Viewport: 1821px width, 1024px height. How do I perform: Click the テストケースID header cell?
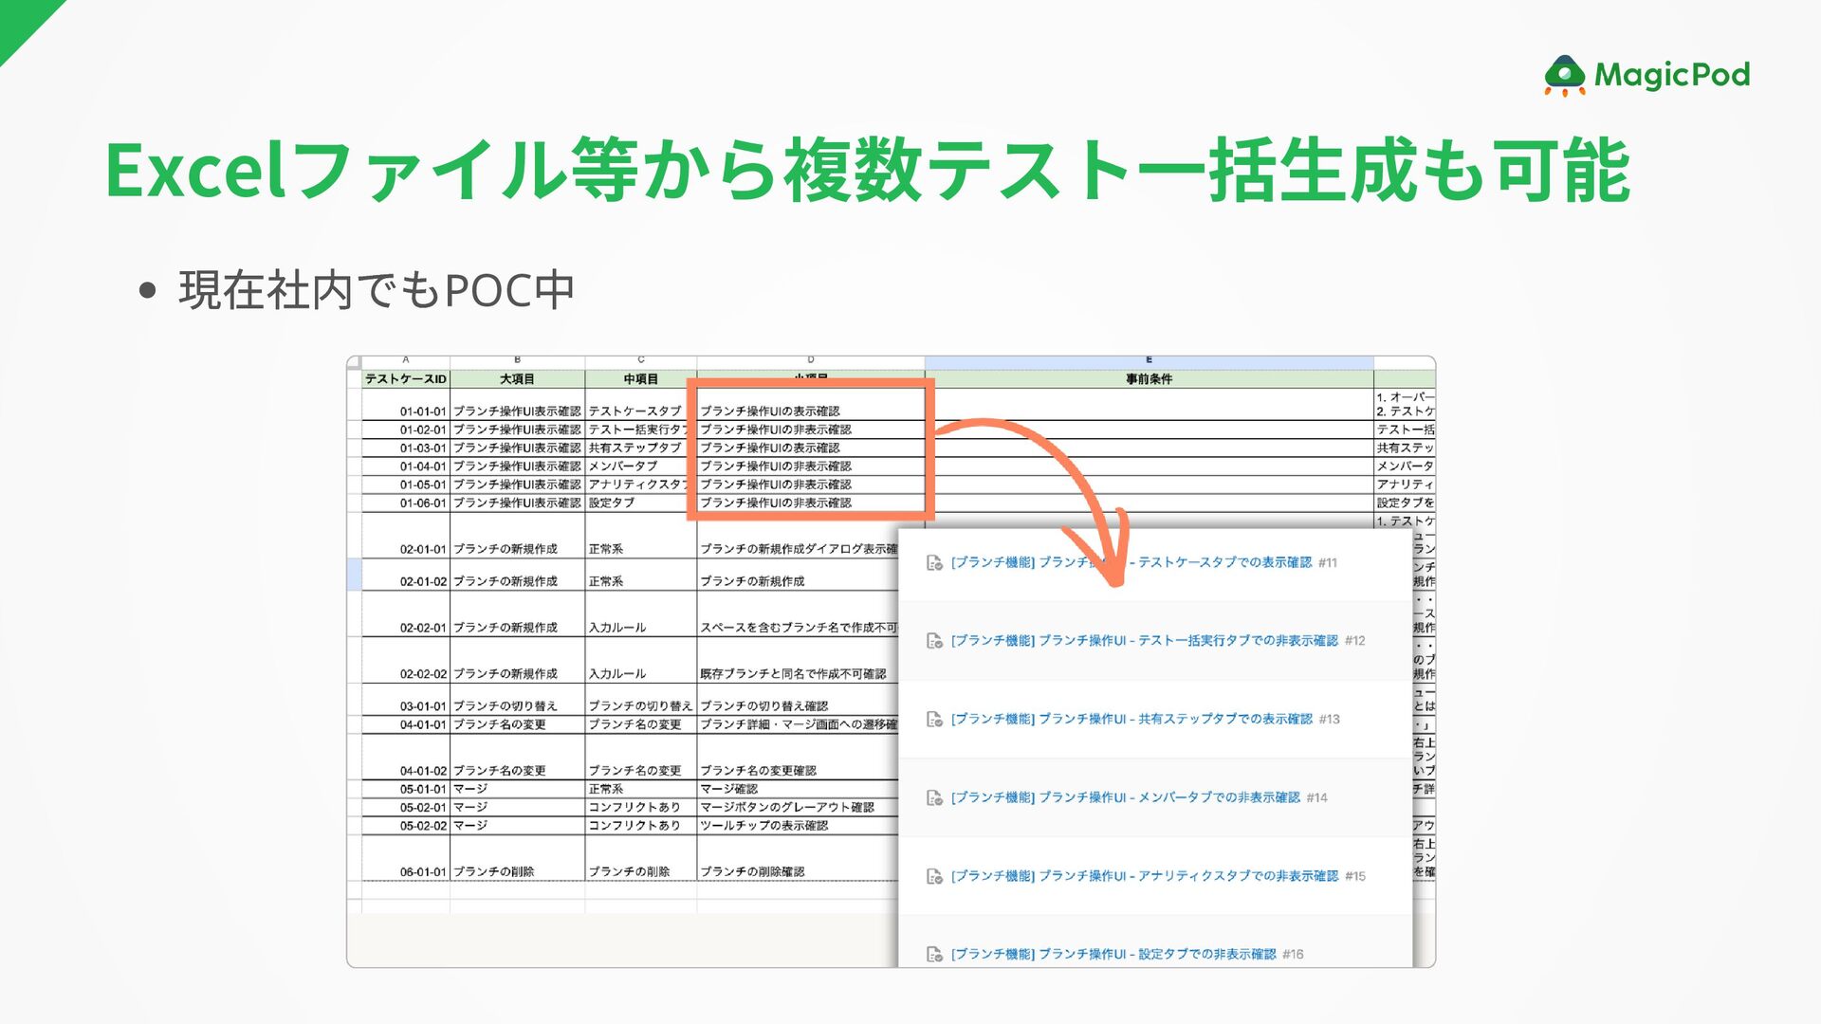coord(405,379)
